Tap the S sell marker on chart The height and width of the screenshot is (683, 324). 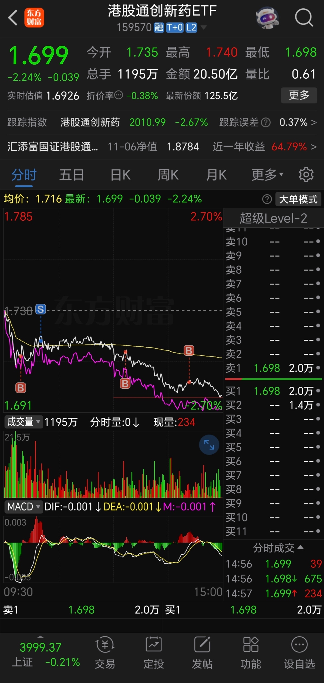click(41, 309)
